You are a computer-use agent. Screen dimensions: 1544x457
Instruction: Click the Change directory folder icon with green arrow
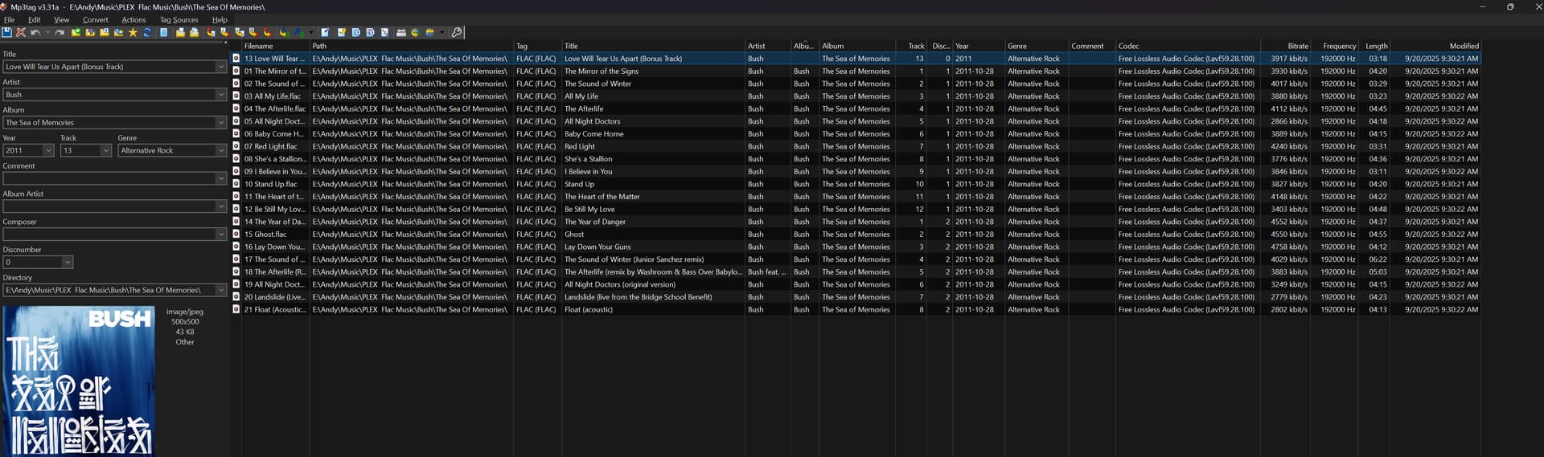click(x=76, y=33)
